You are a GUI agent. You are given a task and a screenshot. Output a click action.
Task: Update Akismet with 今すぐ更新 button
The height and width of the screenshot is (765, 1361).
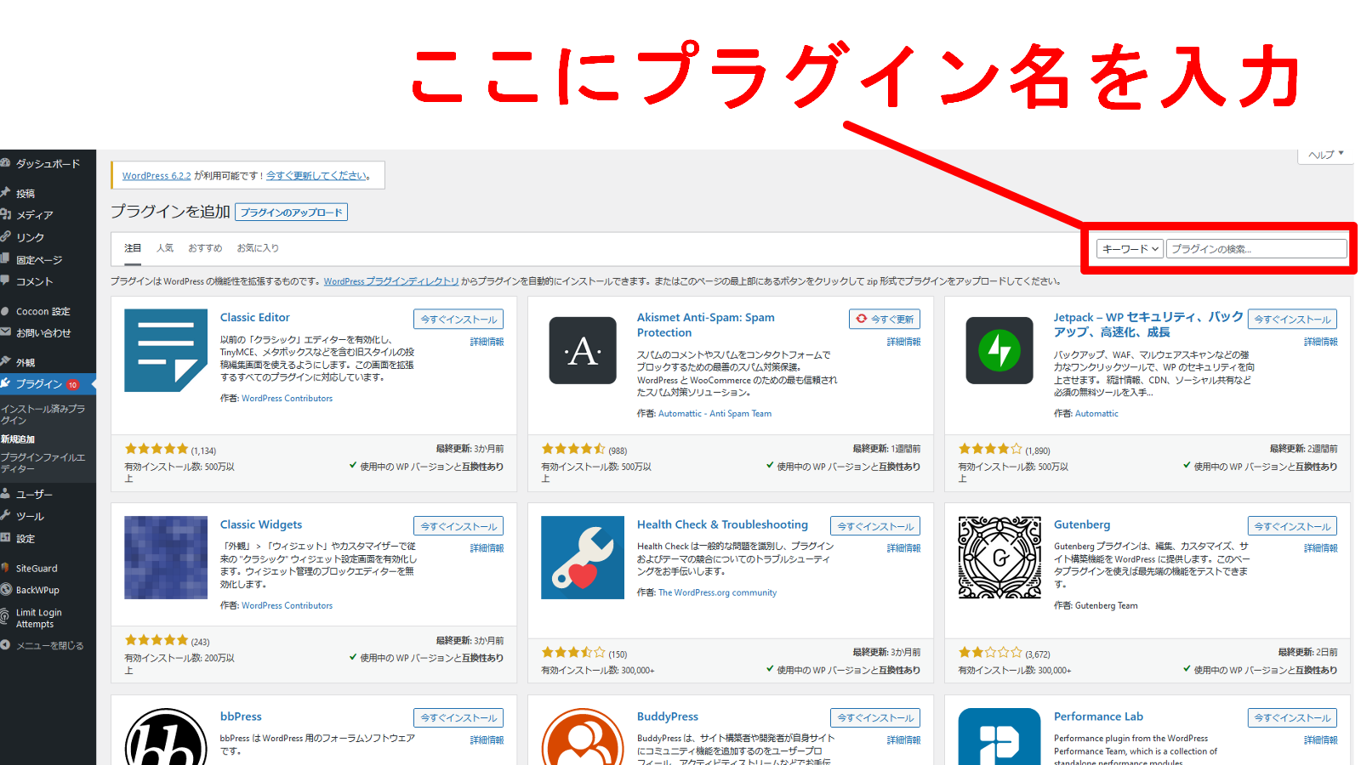[x=885, y=320]
